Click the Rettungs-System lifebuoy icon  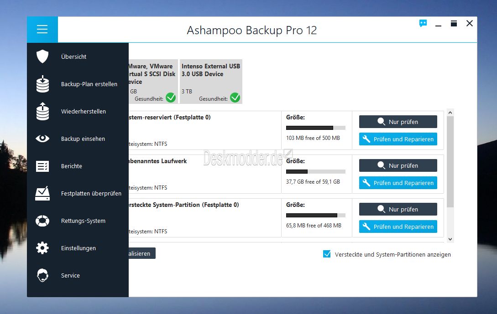coord(42,221)
